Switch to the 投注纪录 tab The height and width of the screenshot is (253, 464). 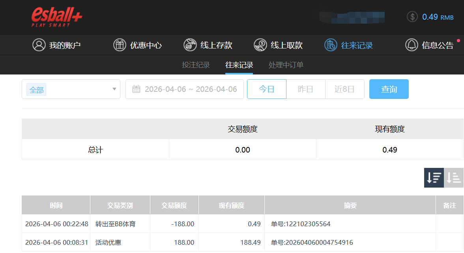pos(196,65)
